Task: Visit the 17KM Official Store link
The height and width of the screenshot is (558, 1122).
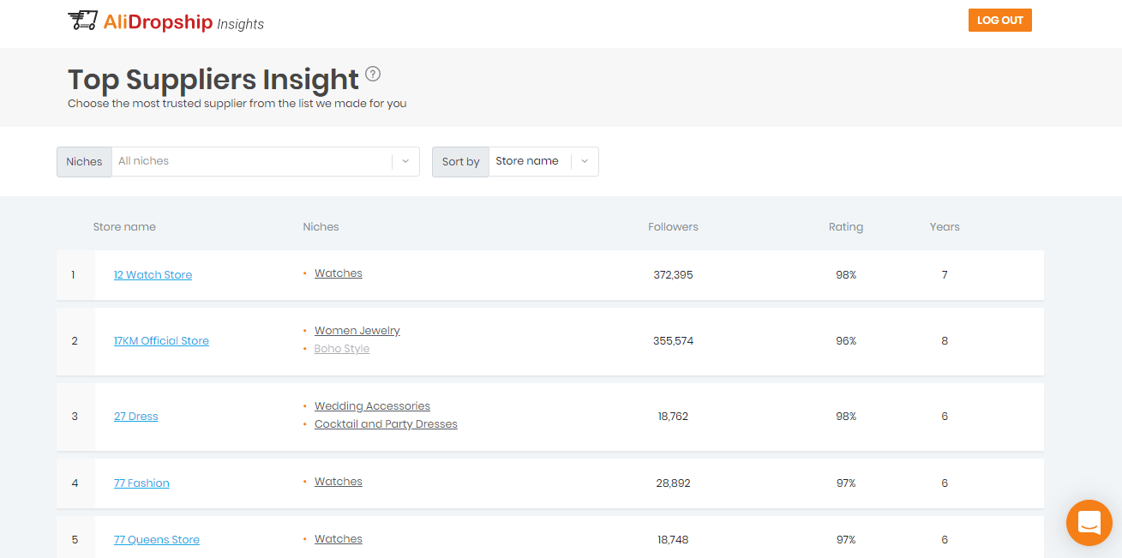Action: click(x=161, y=340)
